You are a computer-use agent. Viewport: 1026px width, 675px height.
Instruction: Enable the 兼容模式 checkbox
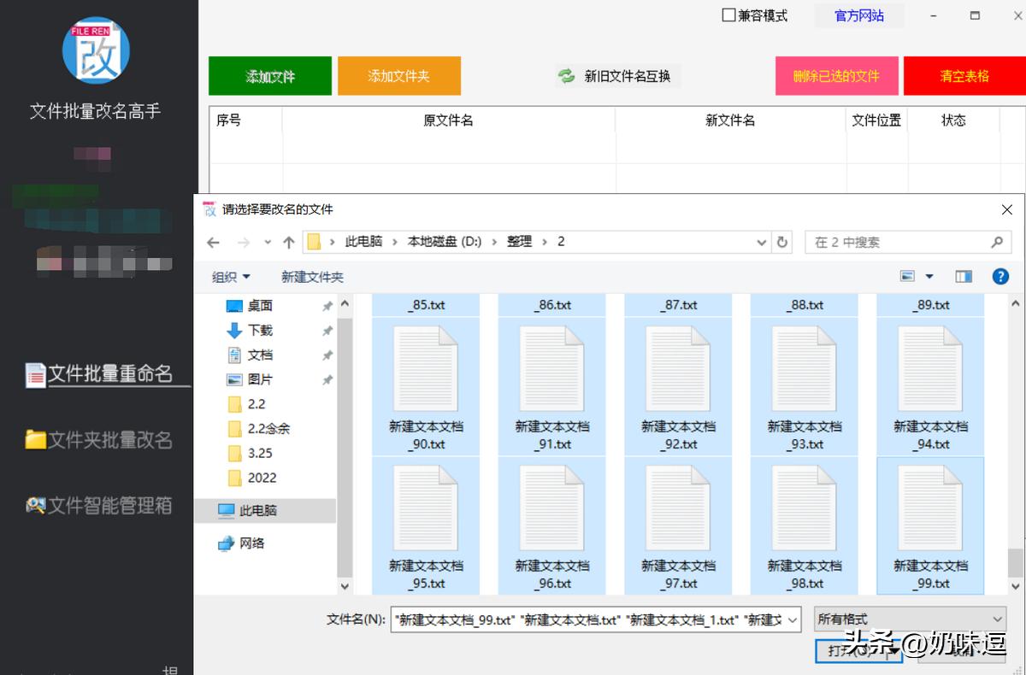[728, 15]
